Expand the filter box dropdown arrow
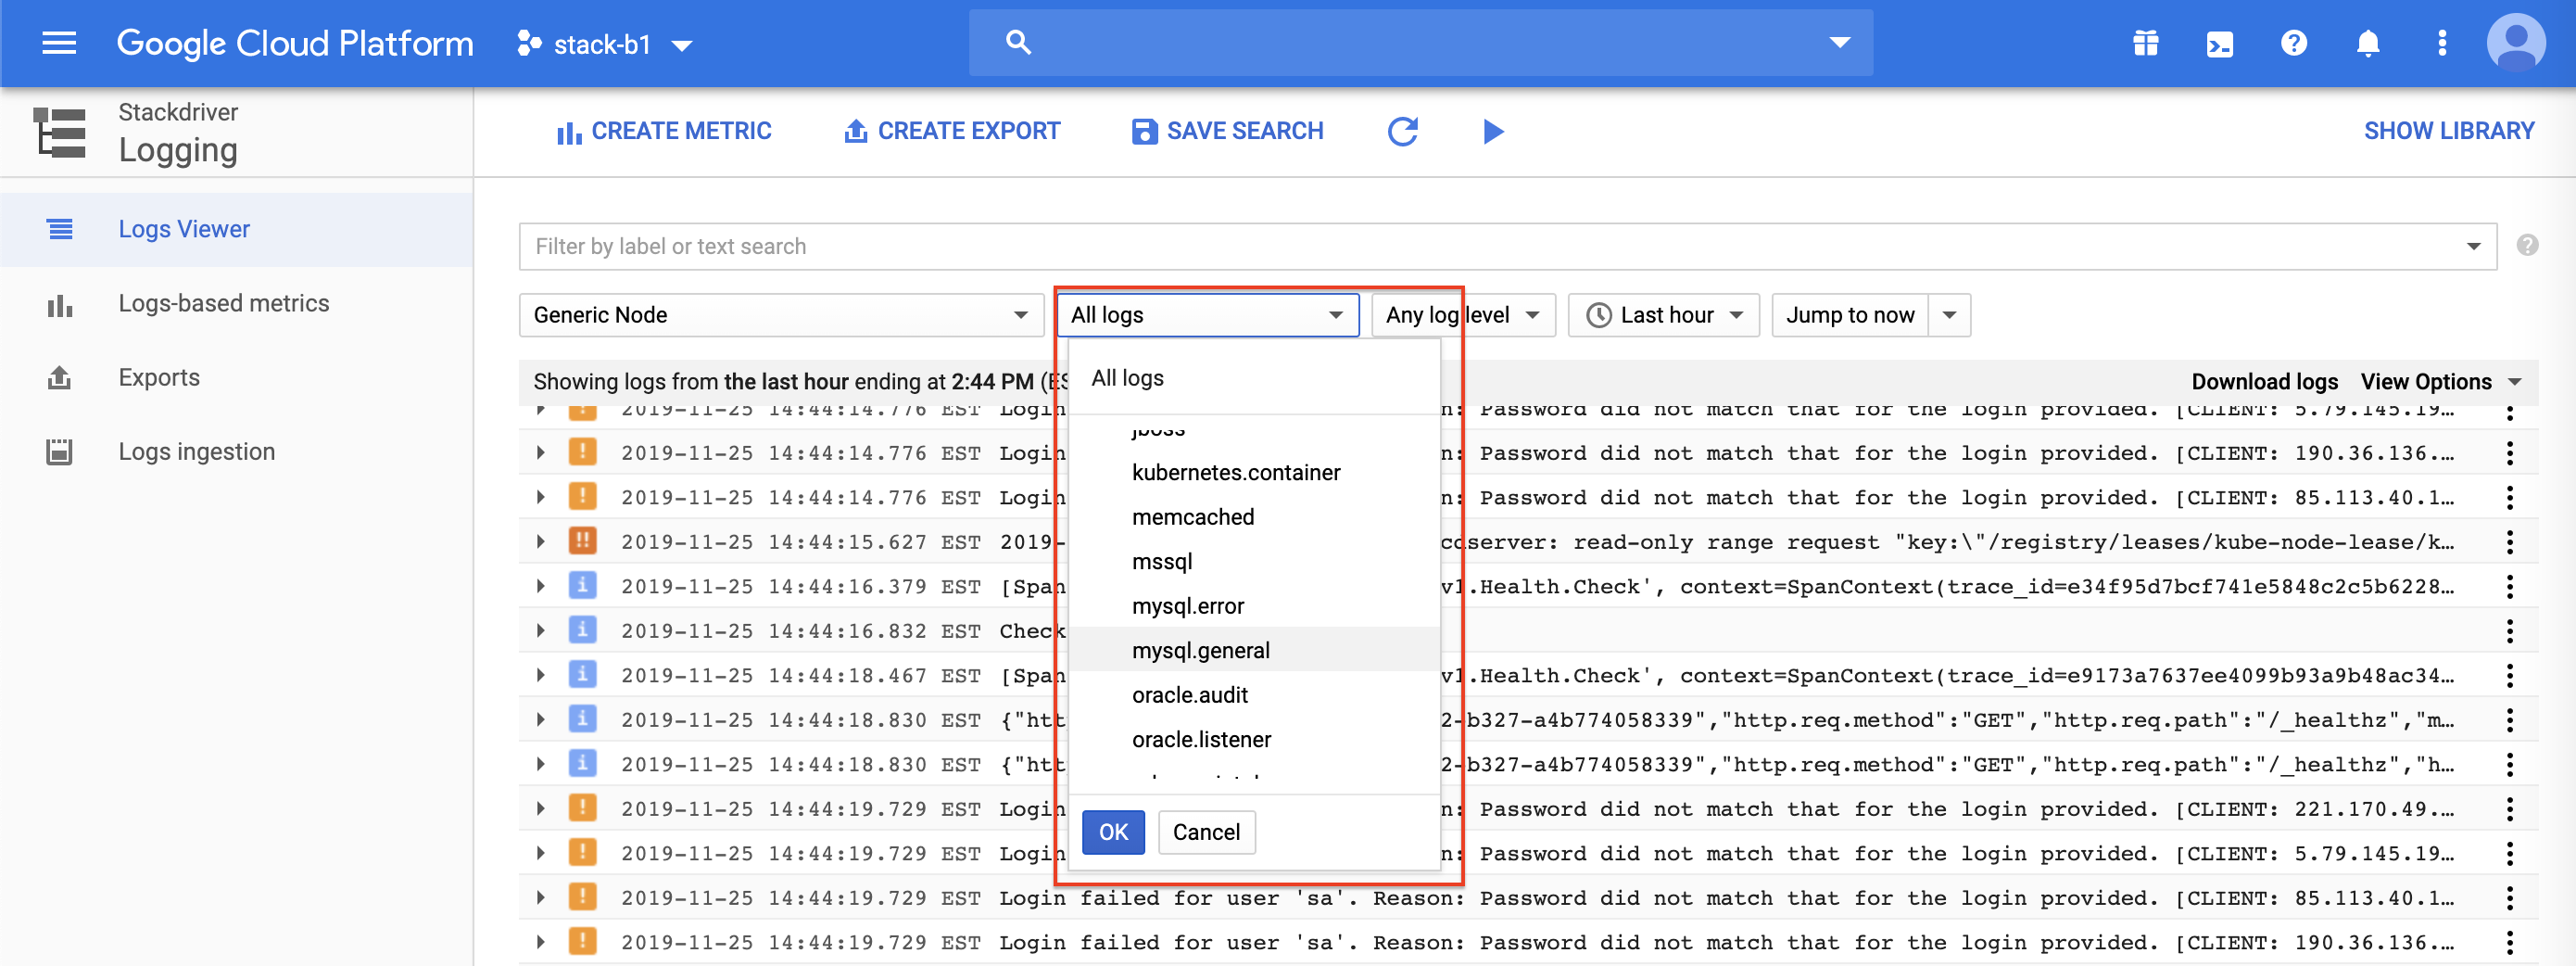Image resolution: width=2576 pixels, height=966 pixels. tap(2473, 246)
